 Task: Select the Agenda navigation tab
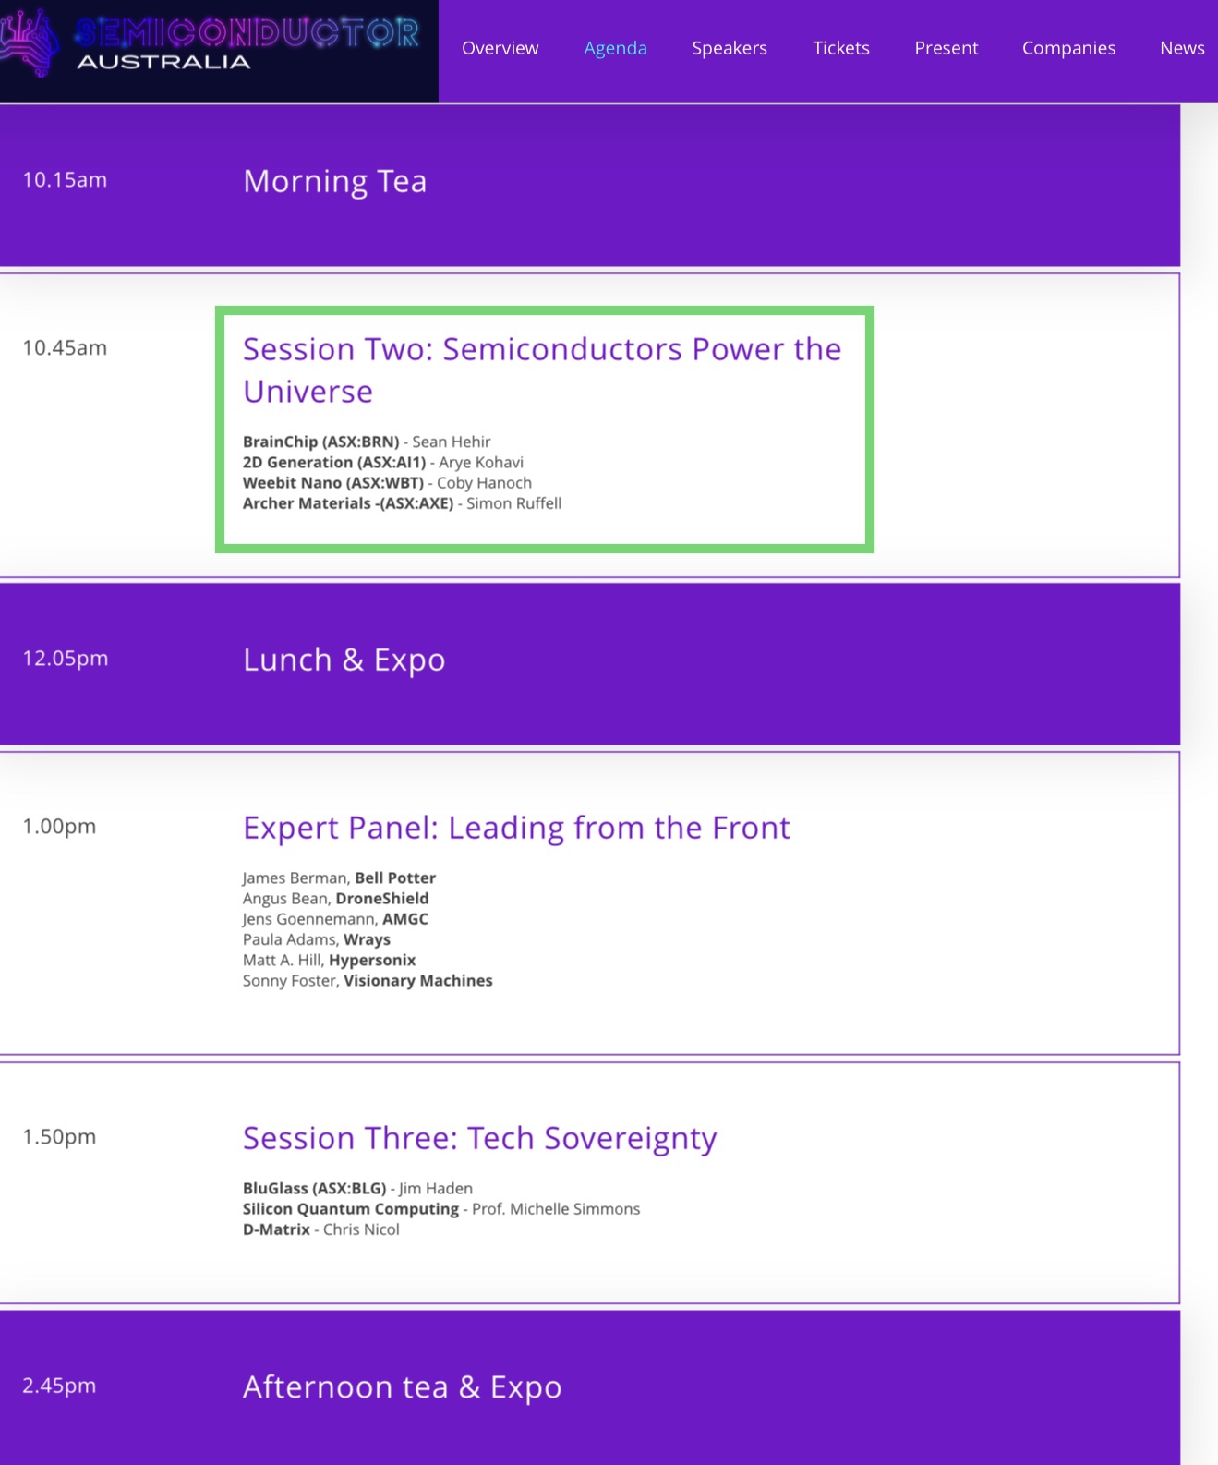pyautogui.click(x=615, y=48)
